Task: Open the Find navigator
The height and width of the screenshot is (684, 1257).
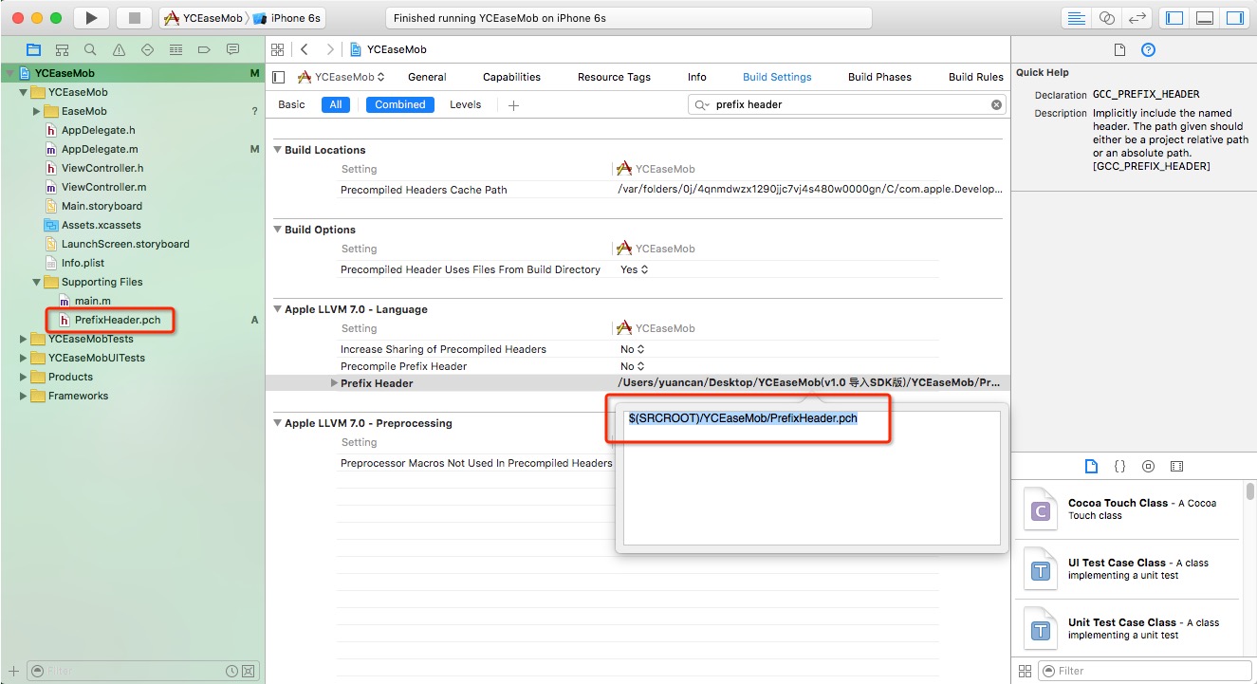Action: pos(90,49)
